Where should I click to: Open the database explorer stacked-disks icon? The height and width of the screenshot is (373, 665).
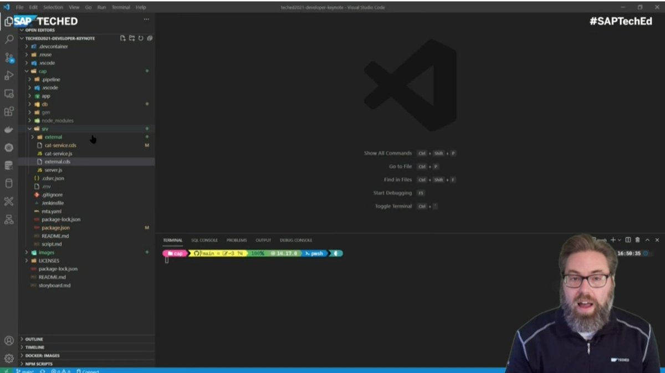(x=9, y=165)
